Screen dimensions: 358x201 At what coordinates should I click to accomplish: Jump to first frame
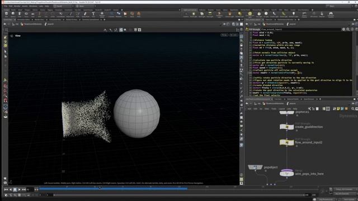(6, 189)
